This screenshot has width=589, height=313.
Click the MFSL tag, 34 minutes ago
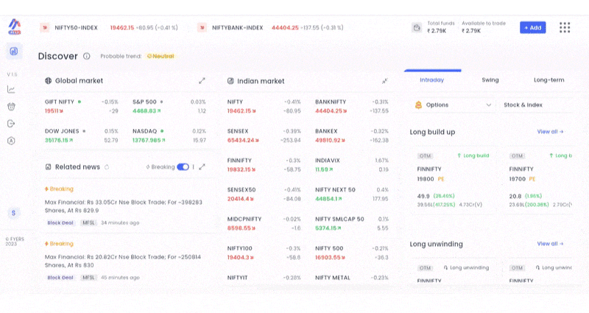tap(88, 223)
